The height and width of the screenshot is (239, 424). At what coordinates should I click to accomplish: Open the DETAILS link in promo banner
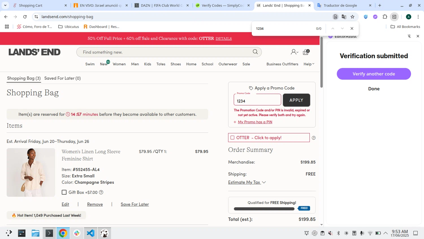pyautogui.click(x=224, y=39)
